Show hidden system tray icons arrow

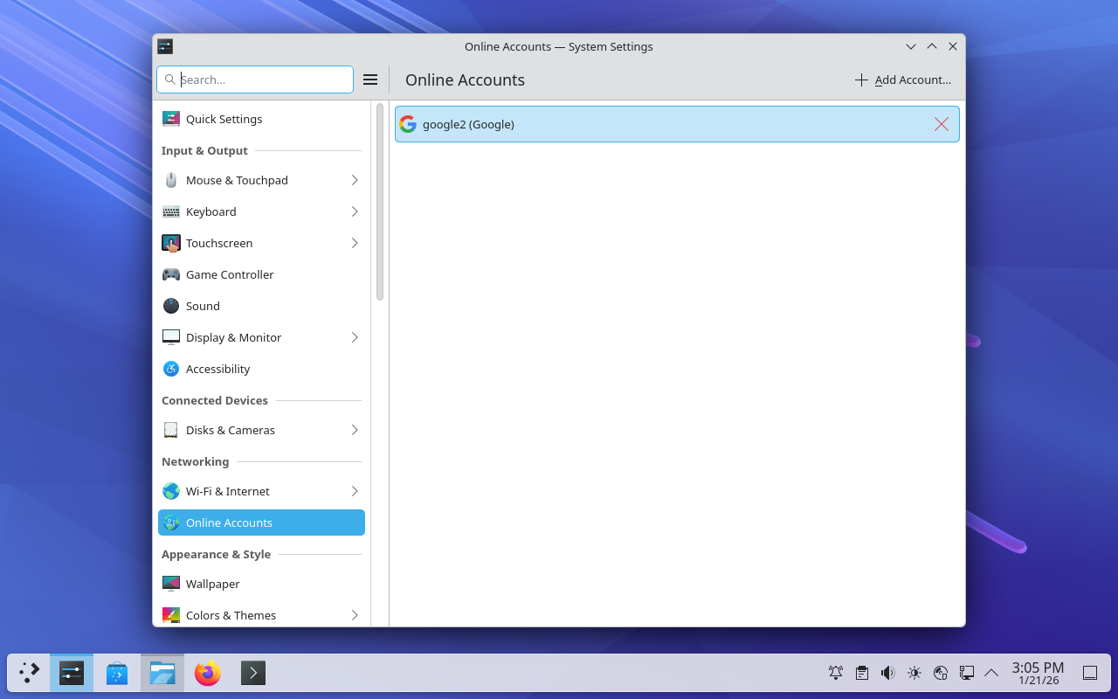(991, 673)
